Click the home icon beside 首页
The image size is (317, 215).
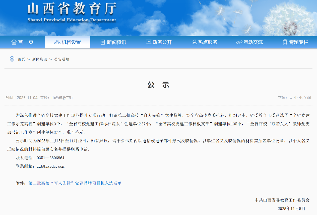(x=14, y=42)
